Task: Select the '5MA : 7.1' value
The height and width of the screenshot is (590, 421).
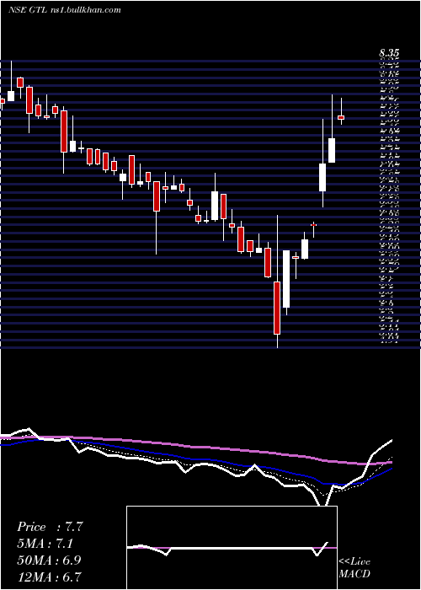Action: pyautogui.click(x=47, y=544)
